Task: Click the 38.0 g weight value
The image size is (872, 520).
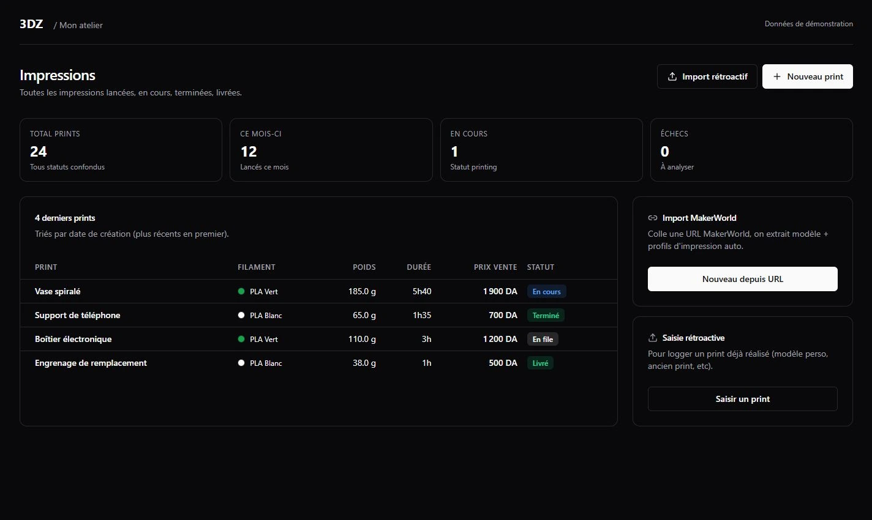Action: pyautogui.click(x=364, y=363)
